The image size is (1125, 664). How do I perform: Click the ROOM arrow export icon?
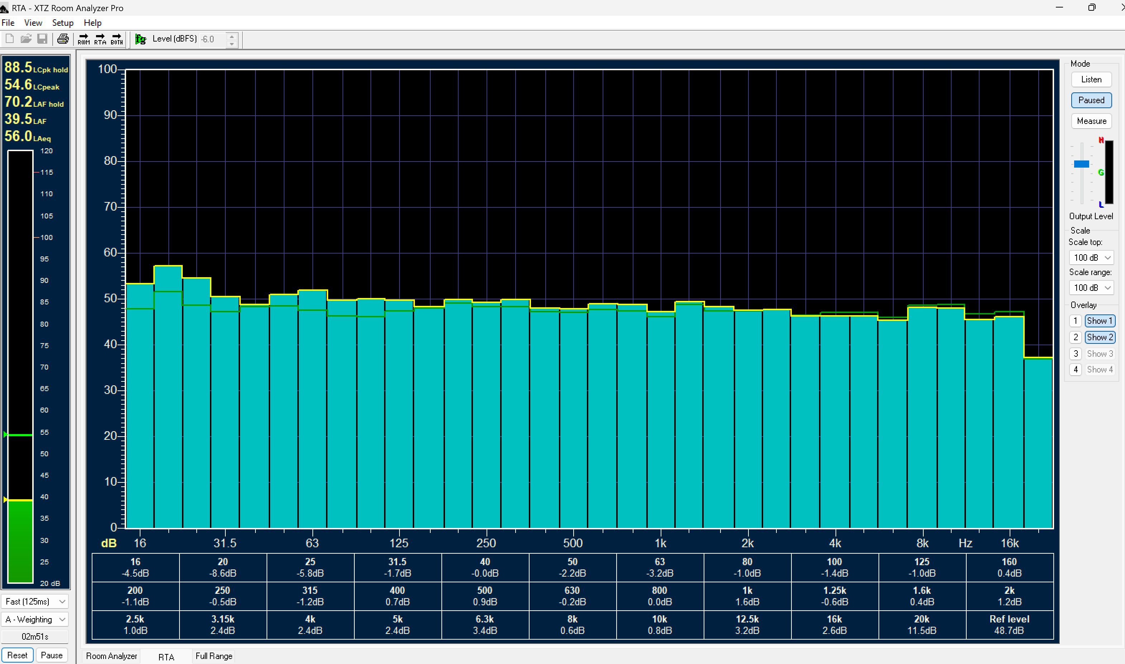[x=84, y=39]
